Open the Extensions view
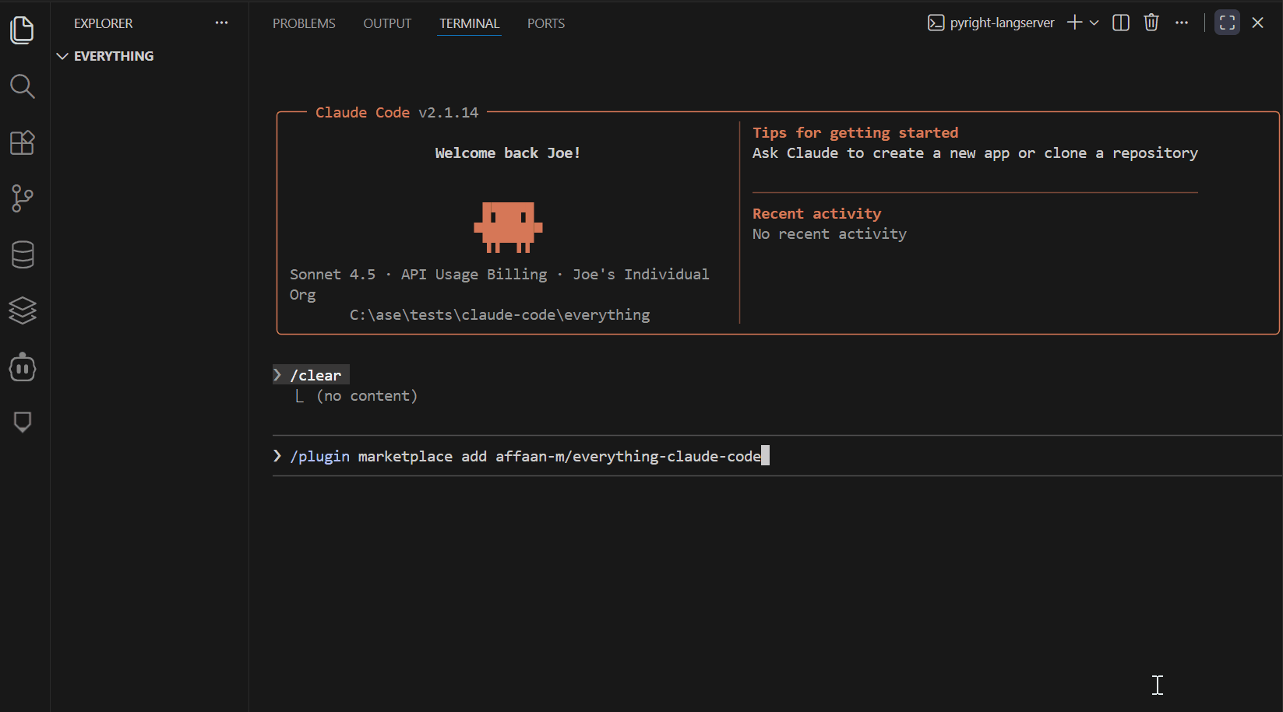The width and height of the screenshot is (1283, 712). coord(23,142)
